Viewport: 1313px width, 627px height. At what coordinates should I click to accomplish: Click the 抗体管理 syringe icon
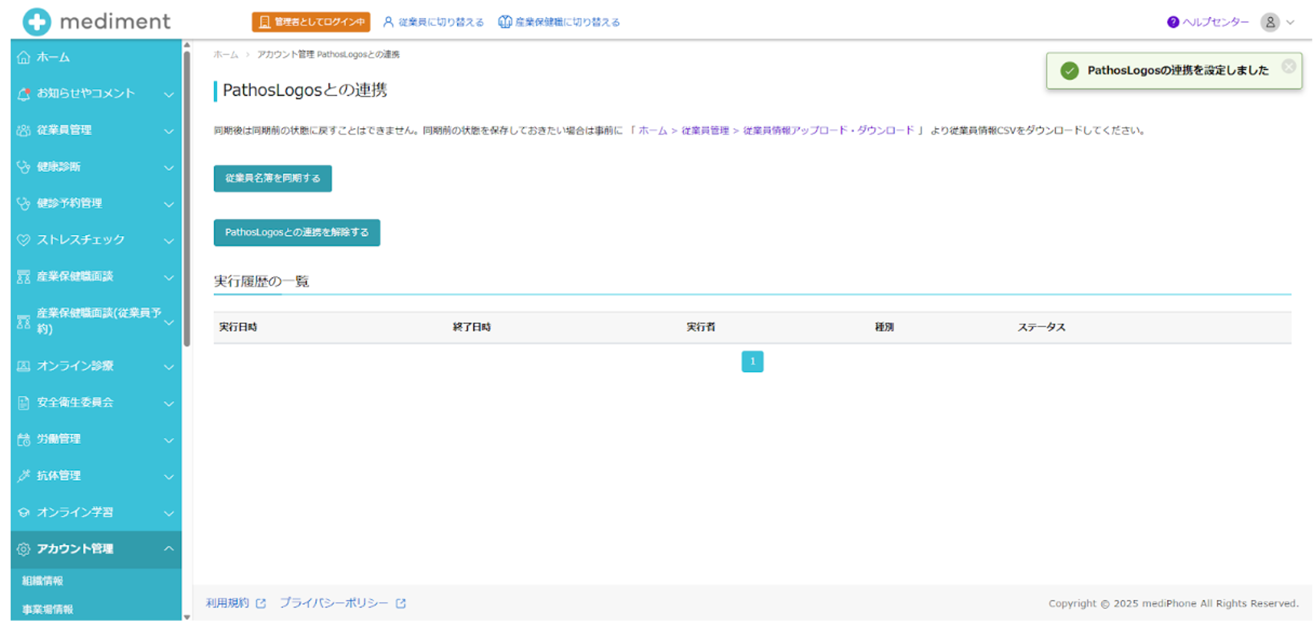[x=24, y=476]
